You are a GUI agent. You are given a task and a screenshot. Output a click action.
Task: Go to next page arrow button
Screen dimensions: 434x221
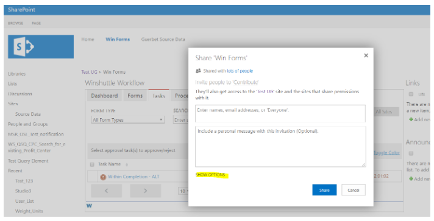[146, 191]
